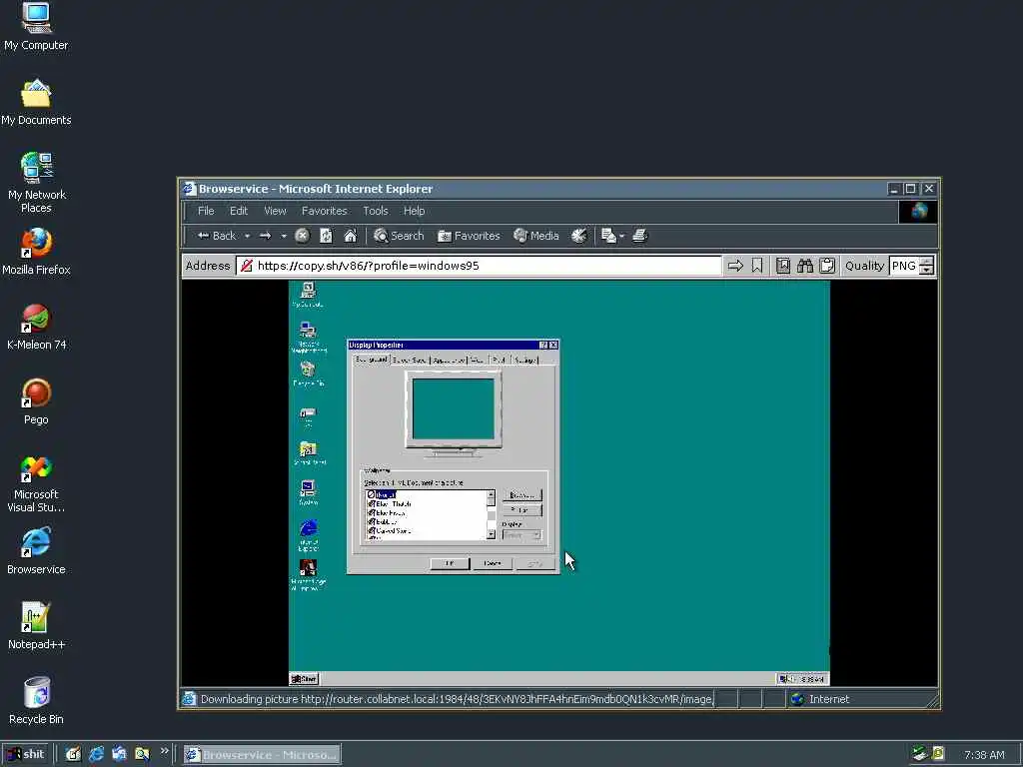Viewport: 1023px width, 767px height.
Task: Open the Microsoft Visual Studio desktop shortcut
Action: pos(36,483)
